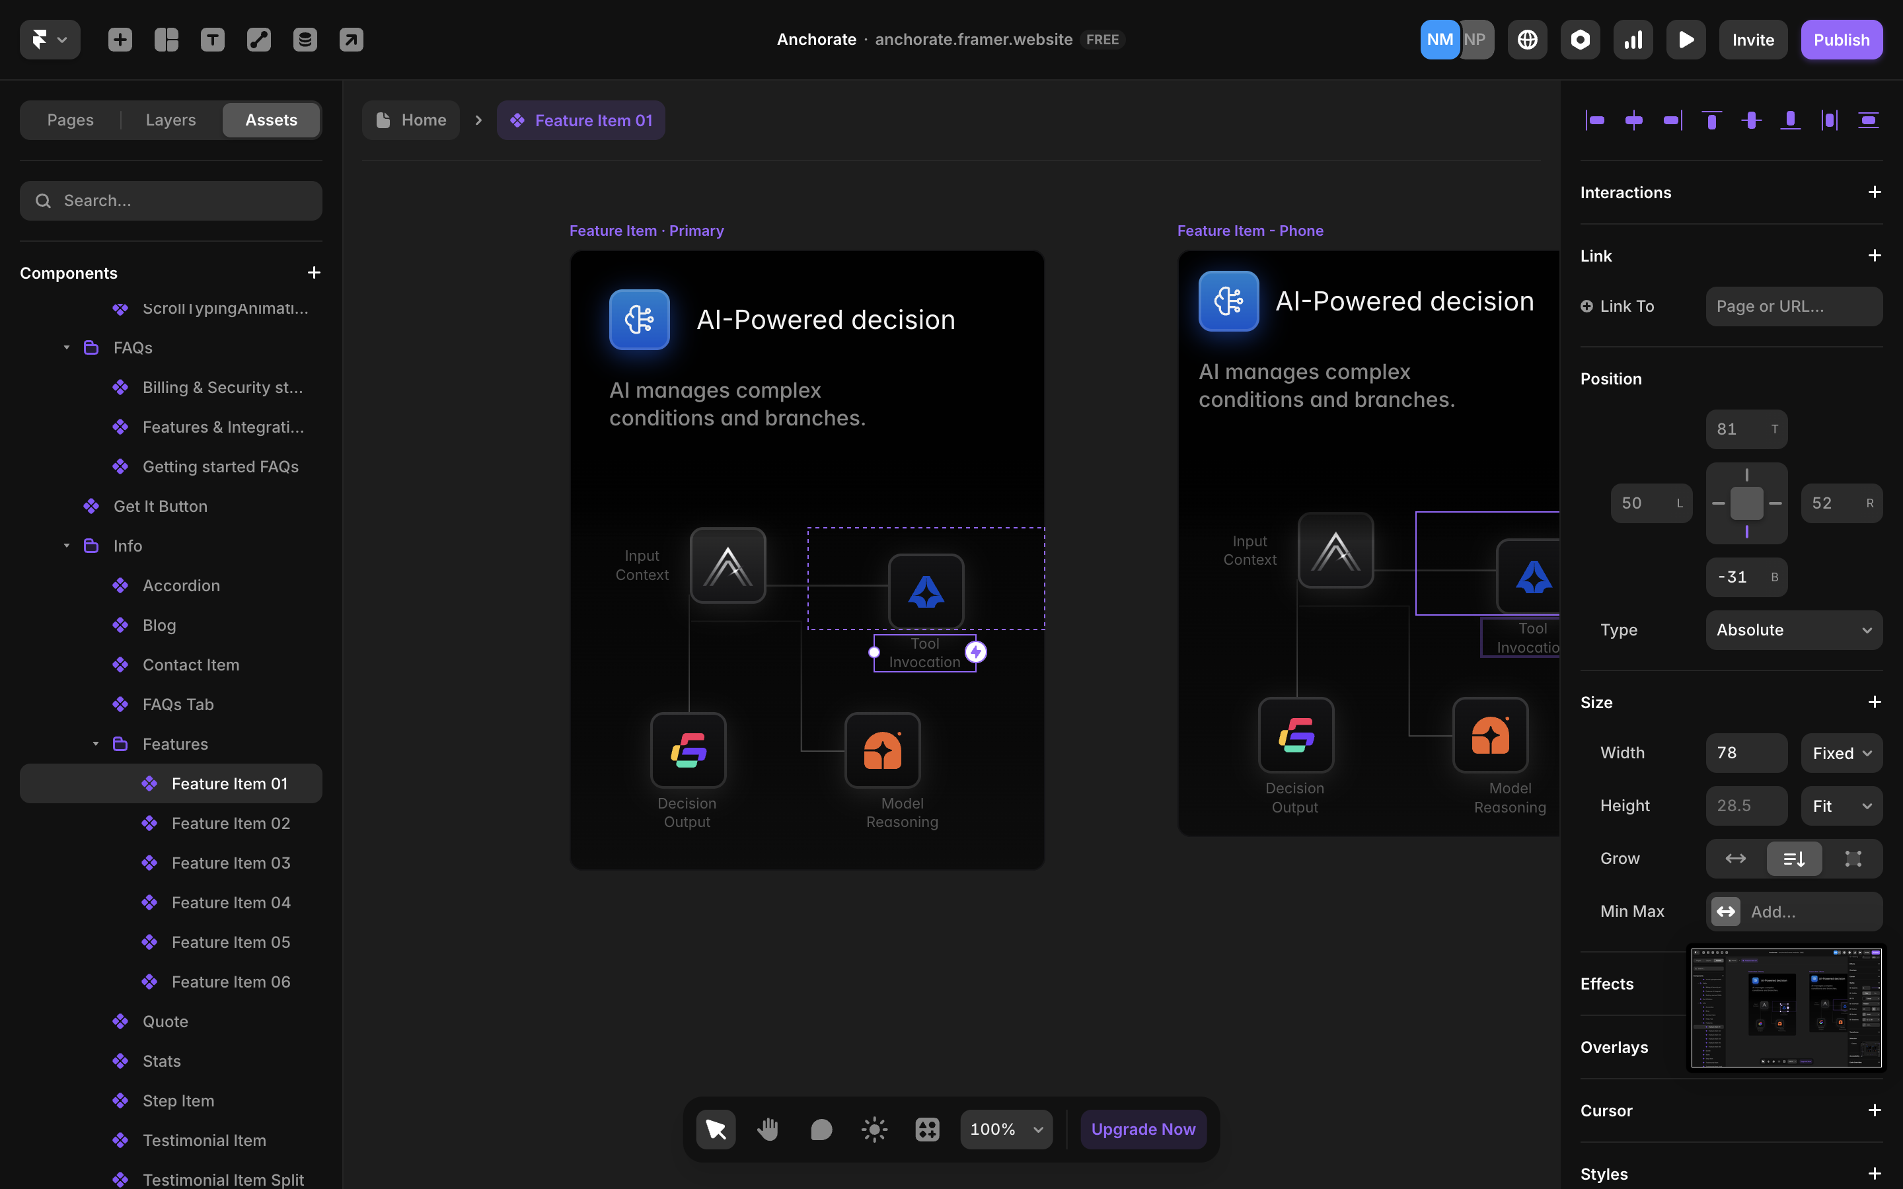The image size is (1903, 1189).
Task: Open the CMS database icon
Action: (305, 40)
